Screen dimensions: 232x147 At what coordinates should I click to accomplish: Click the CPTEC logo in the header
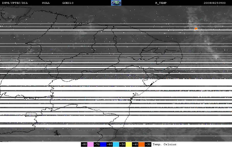click(x=116, y=3)
